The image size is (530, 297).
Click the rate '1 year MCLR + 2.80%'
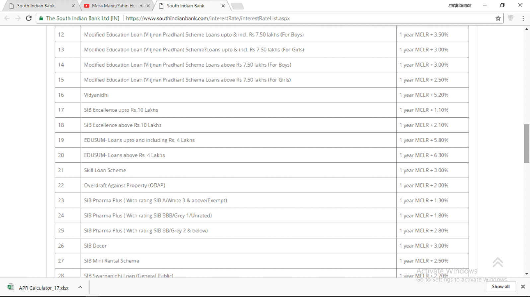click(424, 231)
